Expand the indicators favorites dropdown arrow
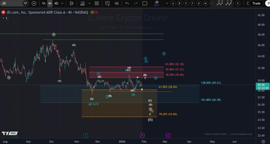 tap(89, 3)
